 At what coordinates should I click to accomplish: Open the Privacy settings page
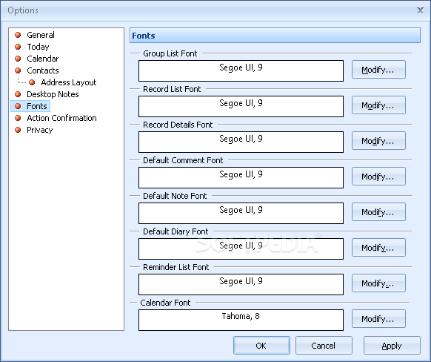point(39,130)
